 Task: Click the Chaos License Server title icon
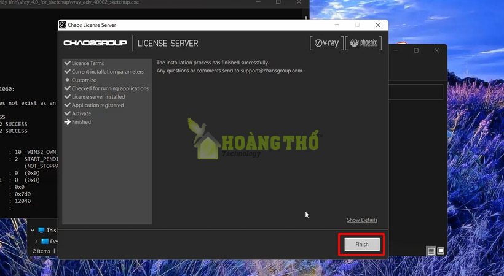[62, 25]
